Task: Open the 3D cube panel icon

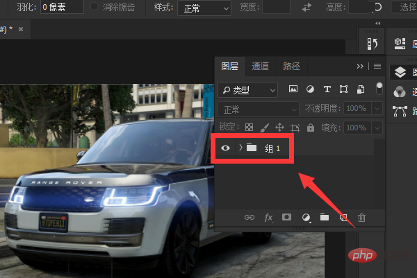Action: (x=400, y=44)
